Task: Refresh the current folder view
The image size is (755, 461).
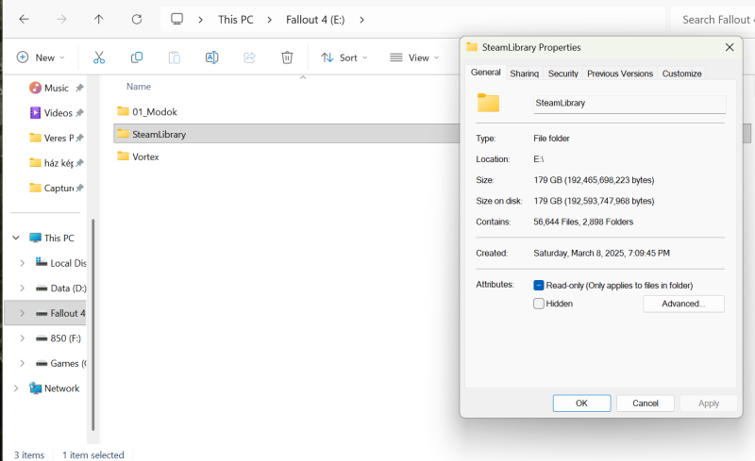Action: coord(137,19)
